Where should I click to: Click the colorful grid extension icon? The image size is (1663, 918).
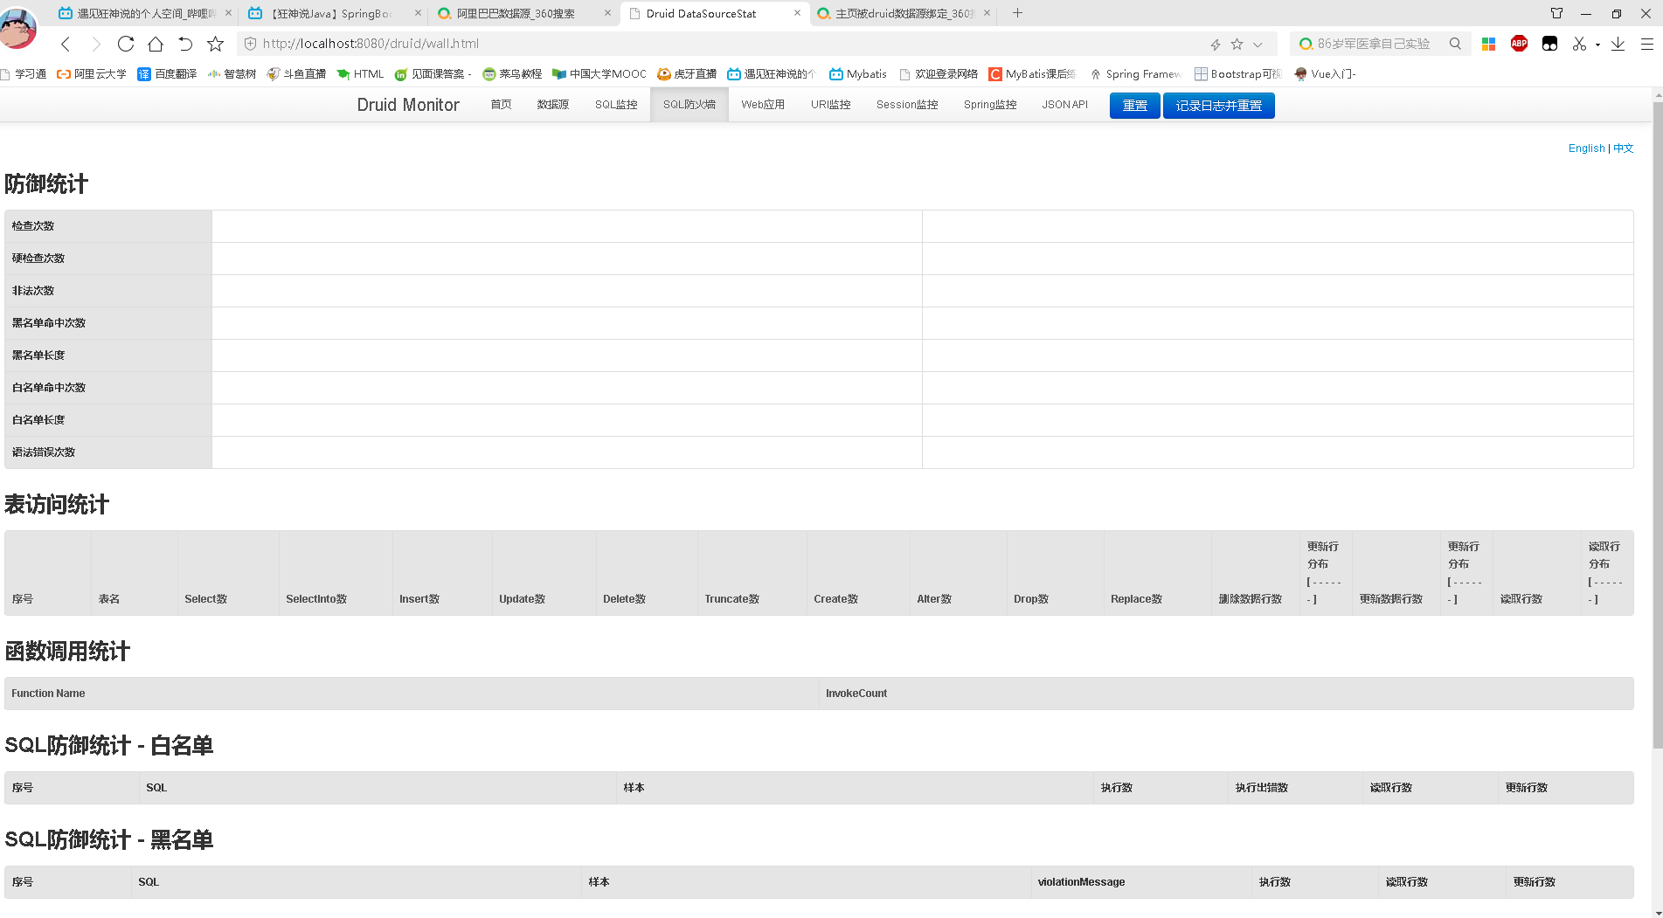(x=1489, y=44)
